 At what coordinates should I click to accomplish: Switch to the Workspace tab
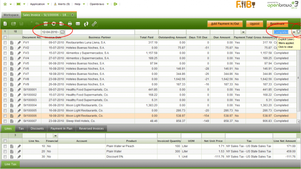11,15
